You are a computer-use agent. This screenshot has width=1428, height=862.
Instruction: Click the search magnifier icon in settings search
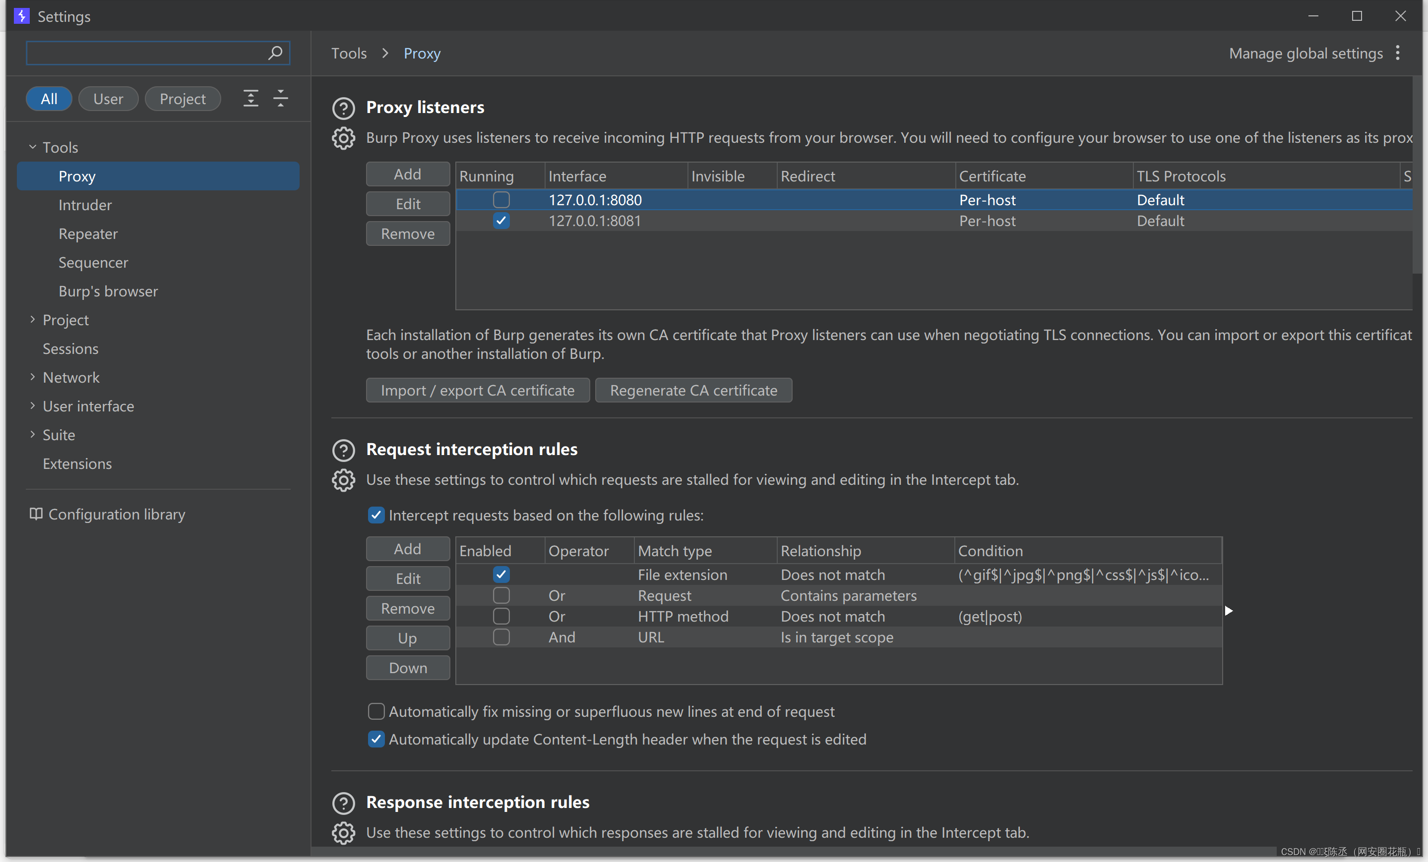[275, 54]
